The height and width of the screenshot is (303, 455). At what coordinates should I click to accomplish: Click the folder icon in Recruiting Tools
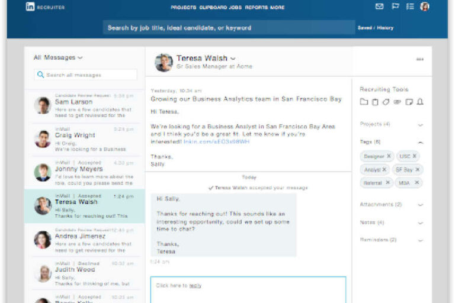click(x=364, y=102)
